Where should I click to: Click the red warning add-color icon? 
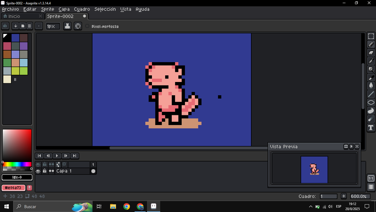29,188
